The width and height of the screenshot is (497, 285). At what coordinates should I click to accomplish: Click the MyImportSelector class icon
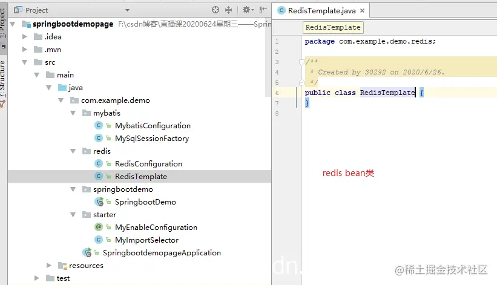coord(99,240)
